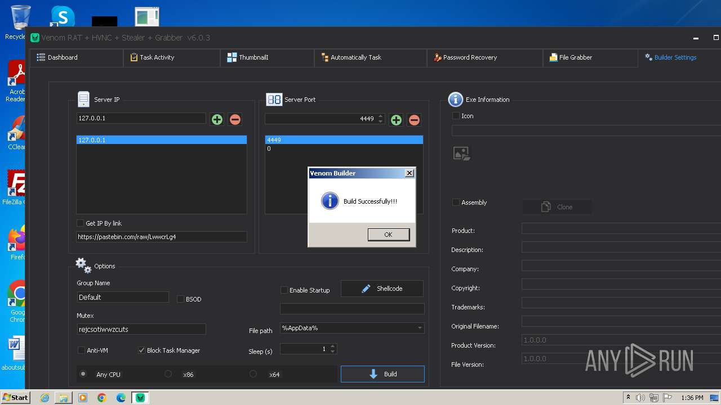The height and width of the screenshot is (405, 721).
Task: Open Windows Media Player from the taskbar
Action: click(83, 398)
